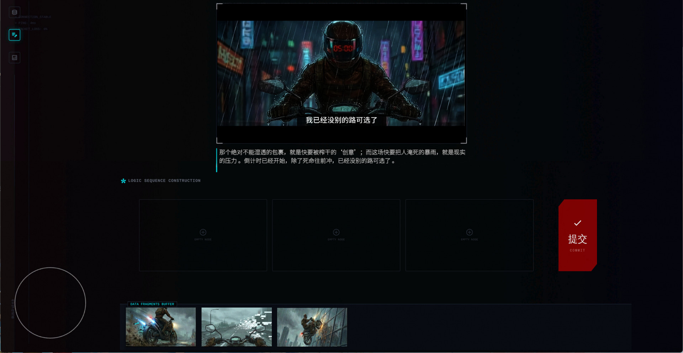This screenshot has width=683, height=353.
Task: Click the plus icon in middle empty node
Action: (x=336, y=232)
